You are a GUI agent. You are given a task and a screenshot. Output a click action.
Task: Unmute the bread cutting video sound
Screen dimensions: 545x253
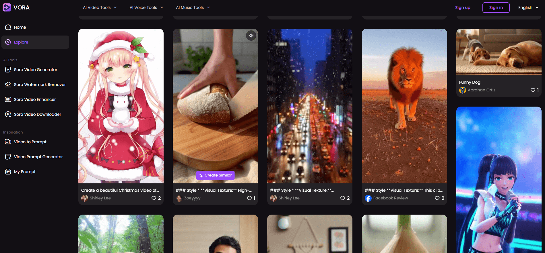251,36
